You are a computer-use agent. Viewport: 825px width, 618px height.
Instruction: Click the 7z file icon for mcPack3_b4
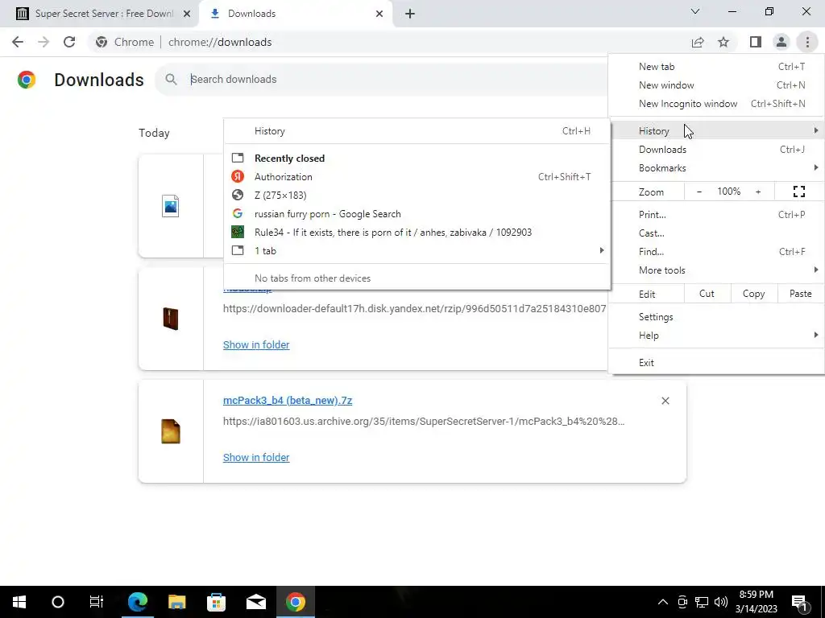click(x=171, y=431)
